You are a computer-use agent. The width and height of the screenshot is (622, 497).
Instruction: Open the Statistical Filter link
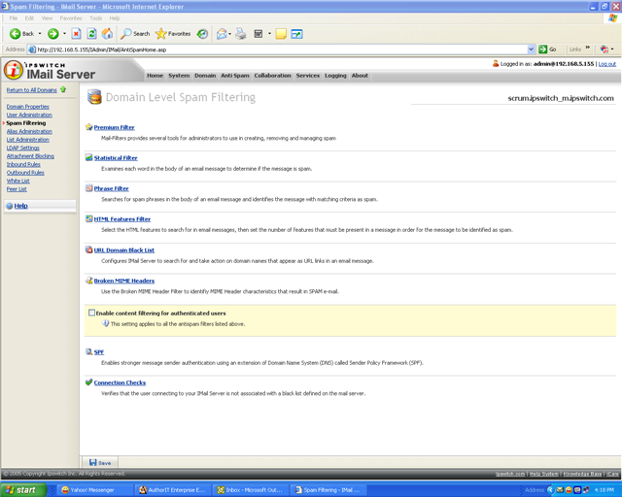116,158
